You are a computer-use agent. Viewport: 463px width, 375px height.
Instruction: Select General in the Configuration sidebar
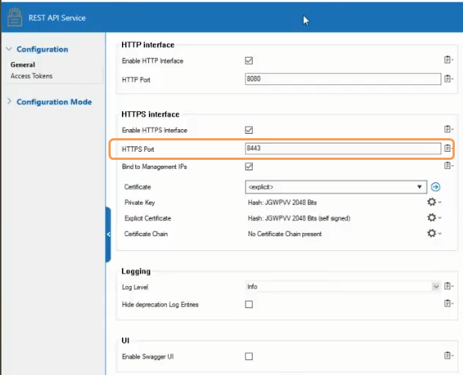pos(22,65)
